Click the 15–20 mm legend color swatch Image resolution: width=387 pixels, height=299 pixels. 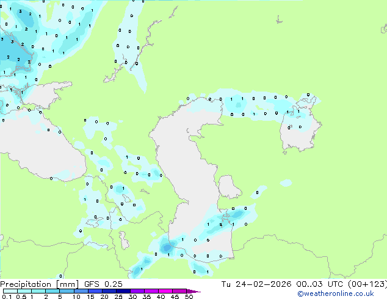click(x=95, y=291)
